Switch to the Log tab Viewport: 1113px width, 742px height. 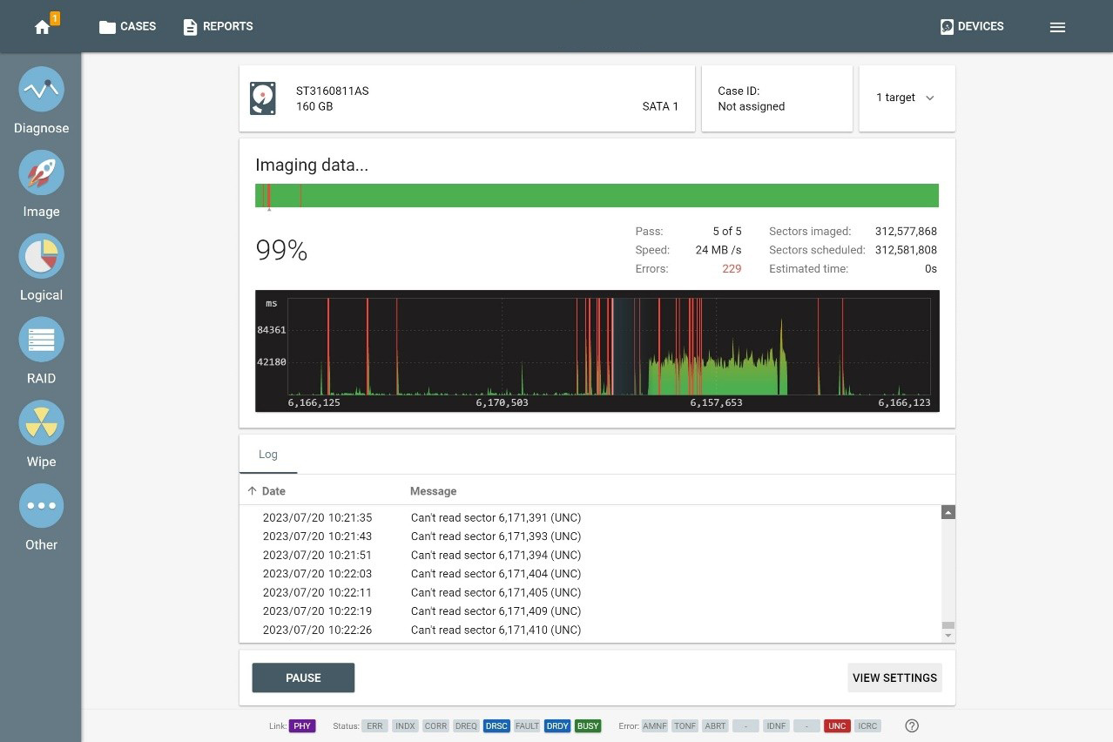268,455
